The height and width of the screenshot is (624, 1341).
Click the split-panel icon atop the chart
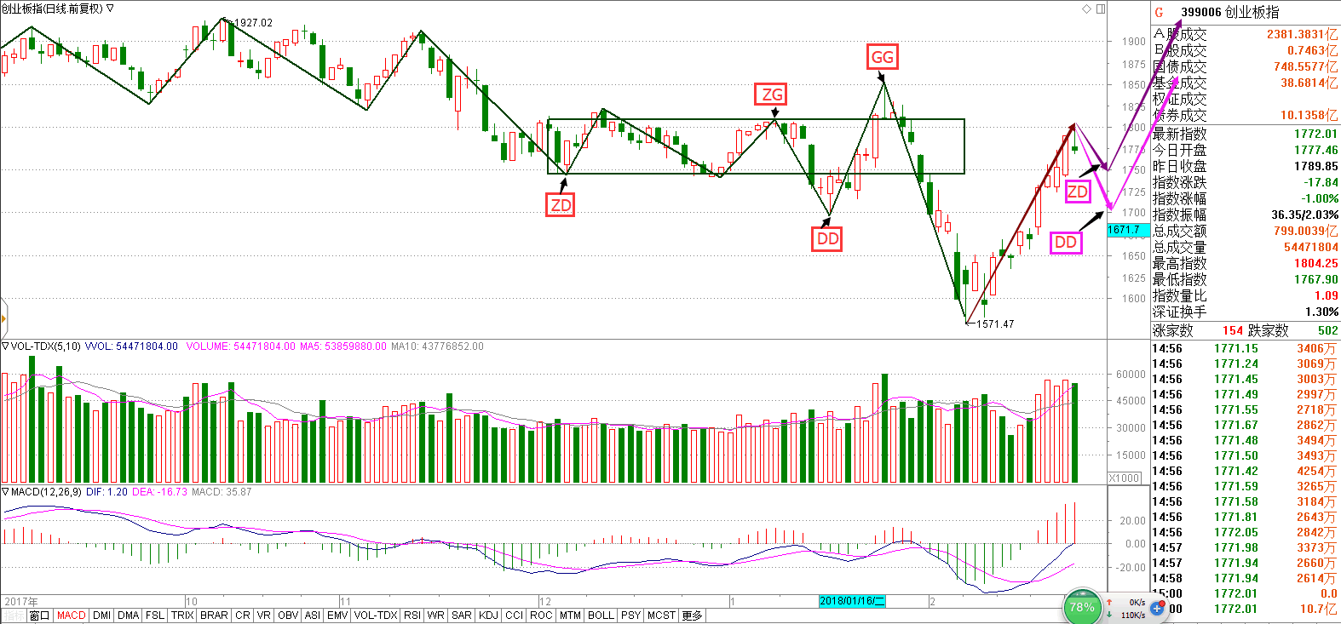[x=1101, y=9]
